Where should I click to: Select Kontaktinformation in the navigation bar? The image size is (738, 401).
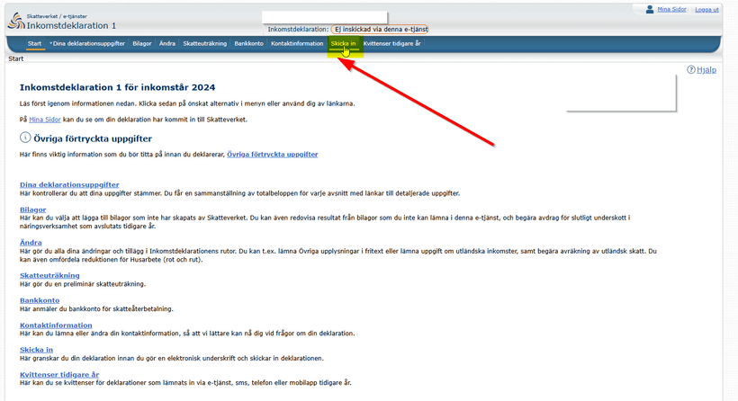pyautogui.click(x=297, y=43)
